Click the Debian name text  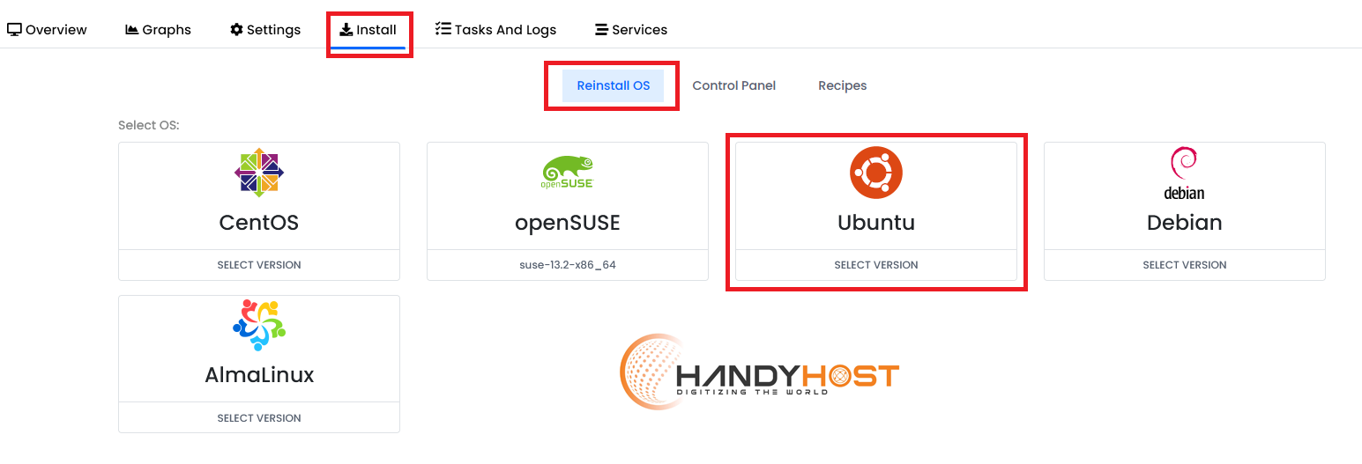pyautogui.click(x=1185, y=223)
